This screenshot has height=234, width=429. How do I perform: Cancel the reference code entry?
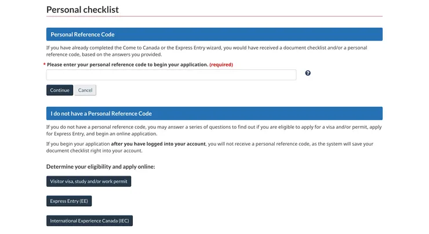point(85,90)
